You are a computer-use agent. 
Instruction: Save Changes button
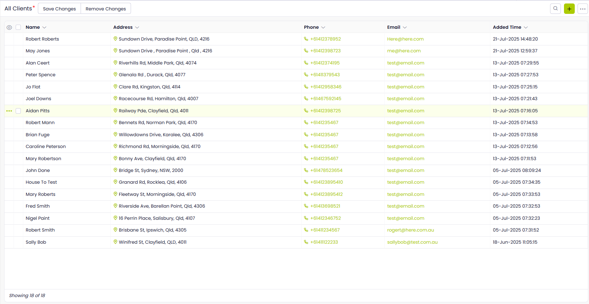click(59, 9)
